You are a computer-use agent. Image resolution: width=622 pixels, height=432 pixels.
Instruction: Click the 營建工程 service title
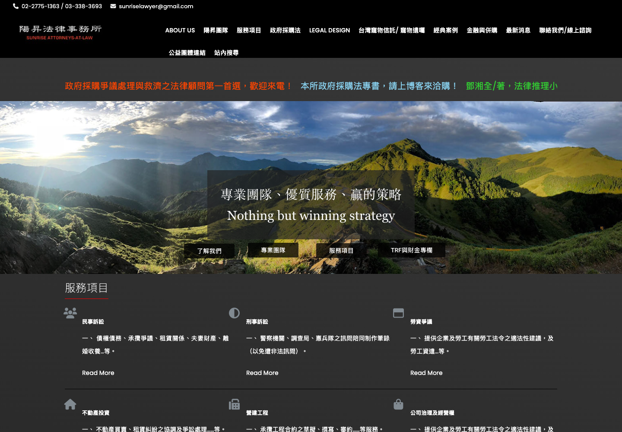tap(257, 413)
